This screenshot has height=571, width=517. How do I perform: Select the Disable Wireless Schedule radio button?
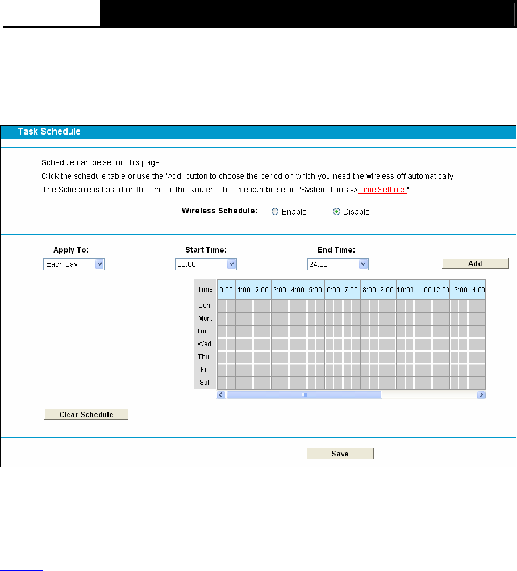[336, 212]
